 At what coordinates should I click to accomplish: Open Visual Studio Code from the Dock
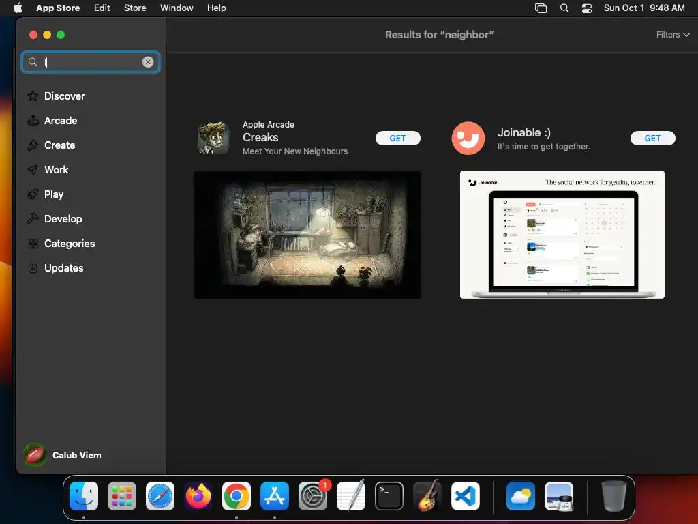[465, 496]
